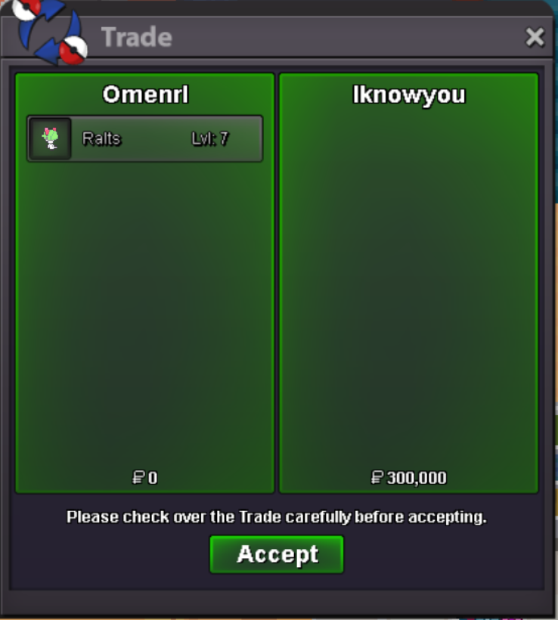Click the Omenrl player name header

pyautogui.click(x=145, y=95)
